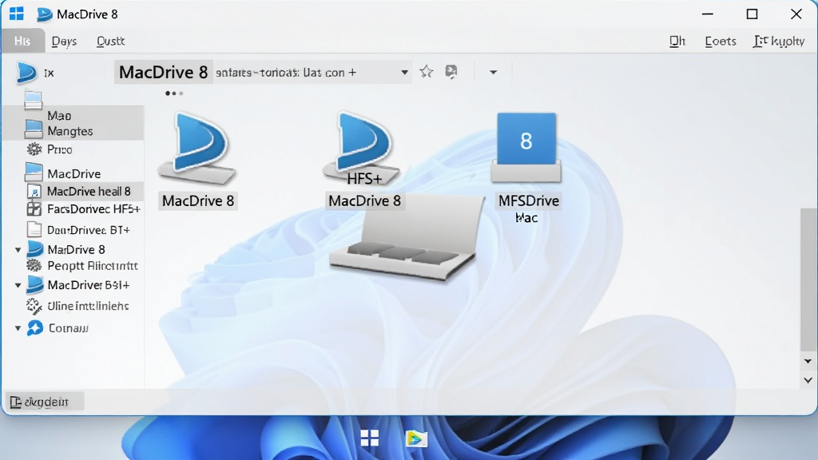Click the vertical scrollbar thumb

point(808,280)
